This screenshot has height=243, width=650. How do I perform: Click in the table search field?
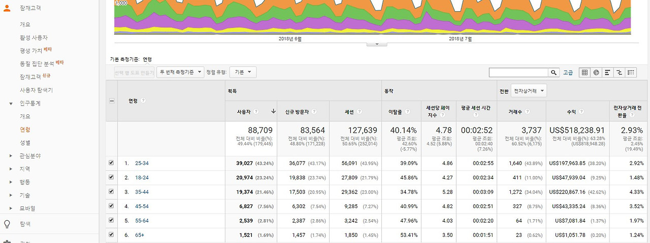518,72
